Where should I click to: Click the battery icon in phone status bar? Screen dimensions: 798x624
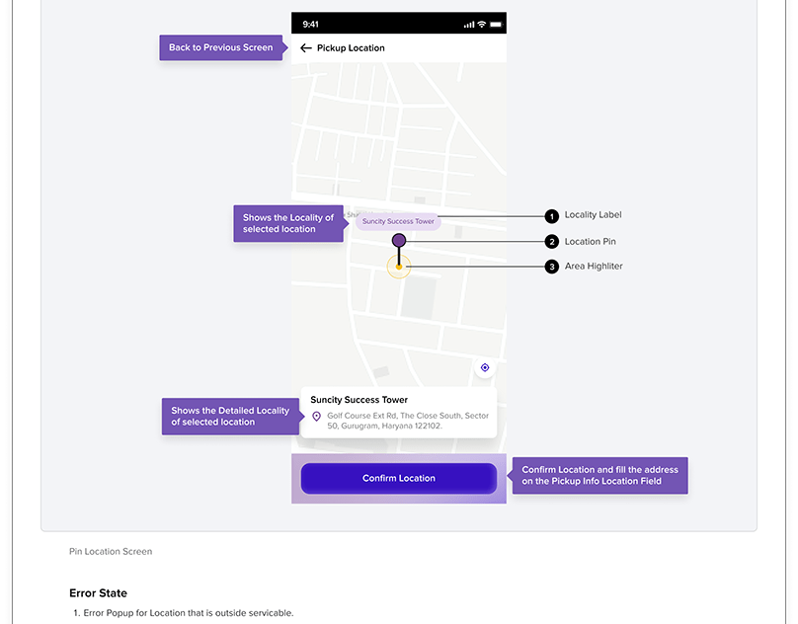(x=495, y=24)
